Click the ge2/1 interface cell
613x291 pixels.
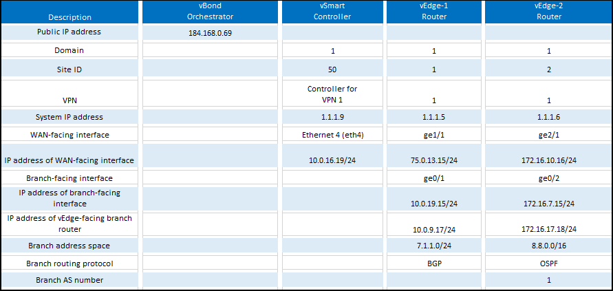[x=549, y=135]
